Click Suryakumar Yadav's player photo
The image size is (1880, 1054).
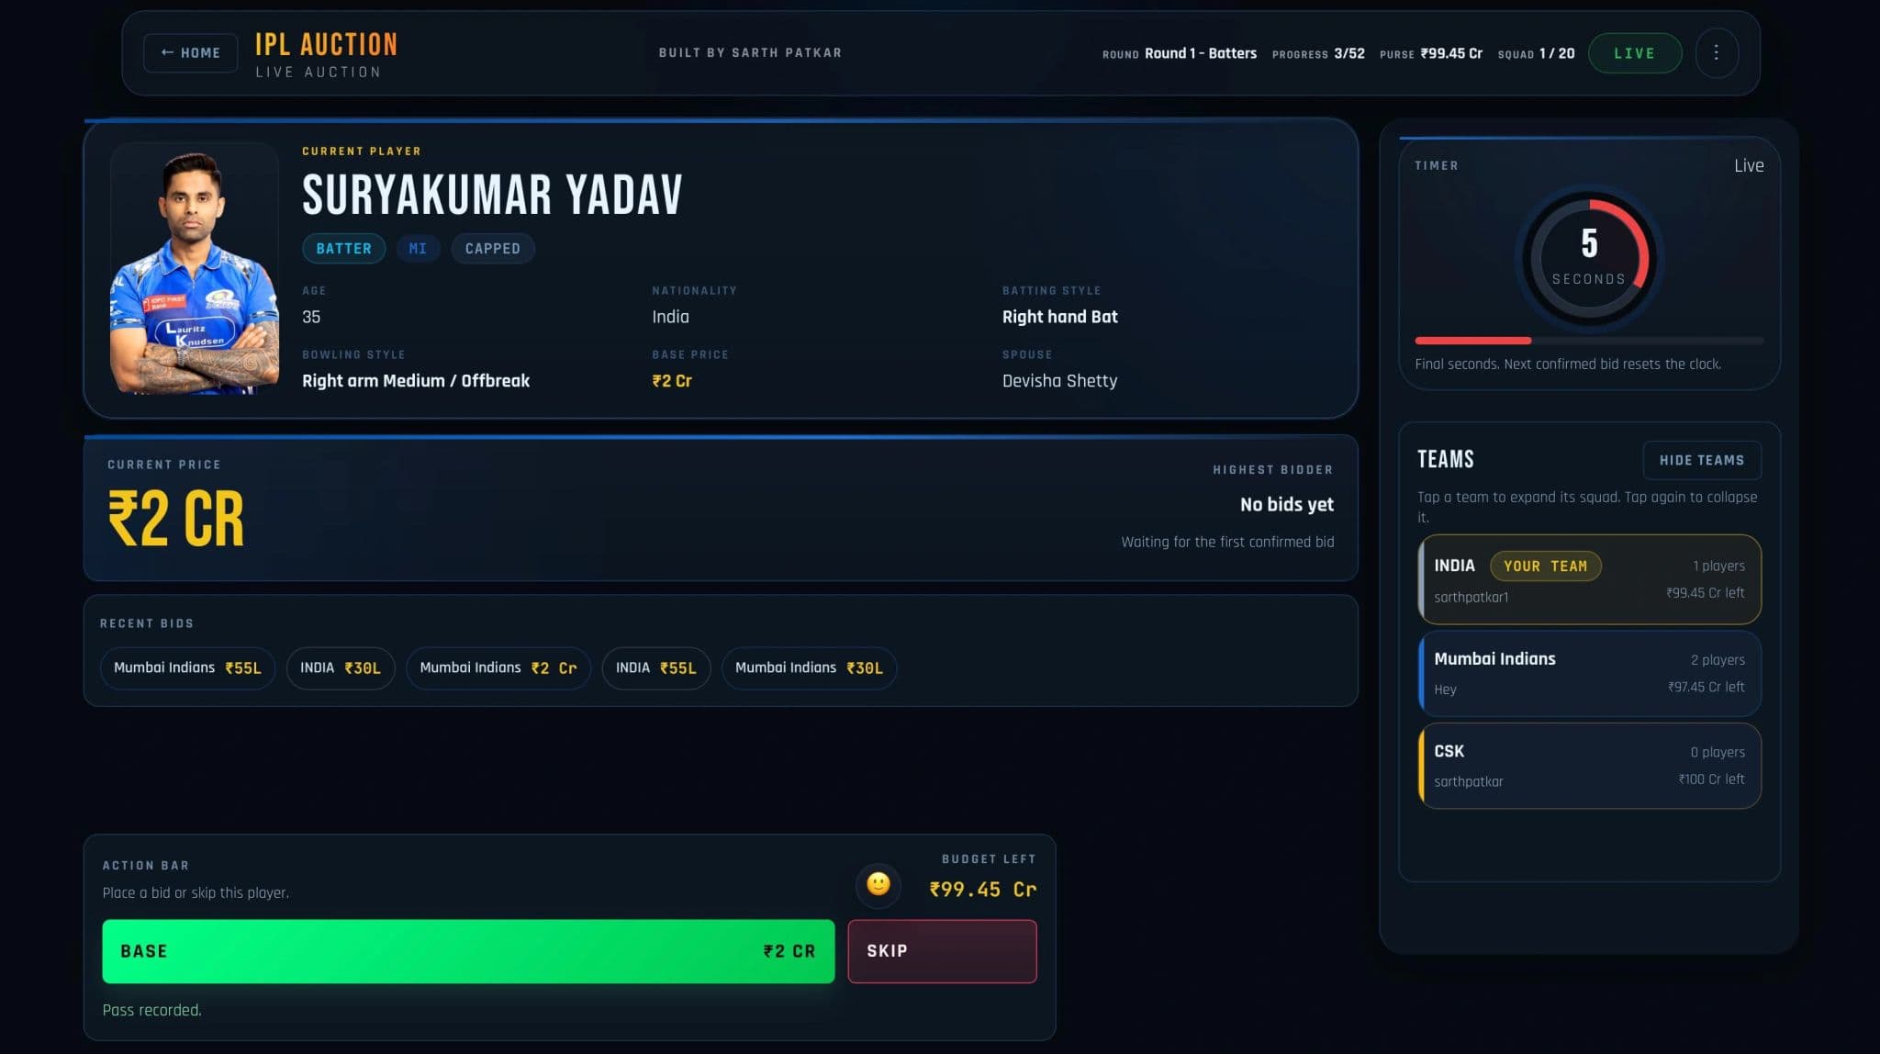point(195,269)
